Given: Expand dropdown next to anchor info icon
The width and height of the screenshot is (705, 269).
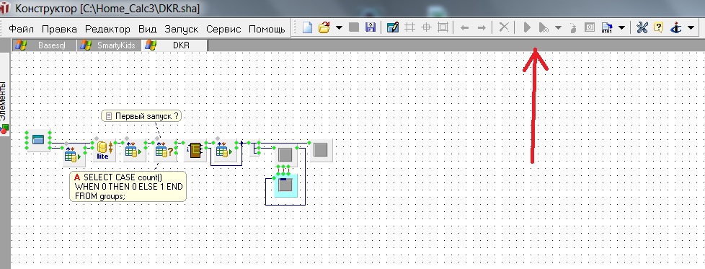Looking at the screenshot, I should point(691,28).
